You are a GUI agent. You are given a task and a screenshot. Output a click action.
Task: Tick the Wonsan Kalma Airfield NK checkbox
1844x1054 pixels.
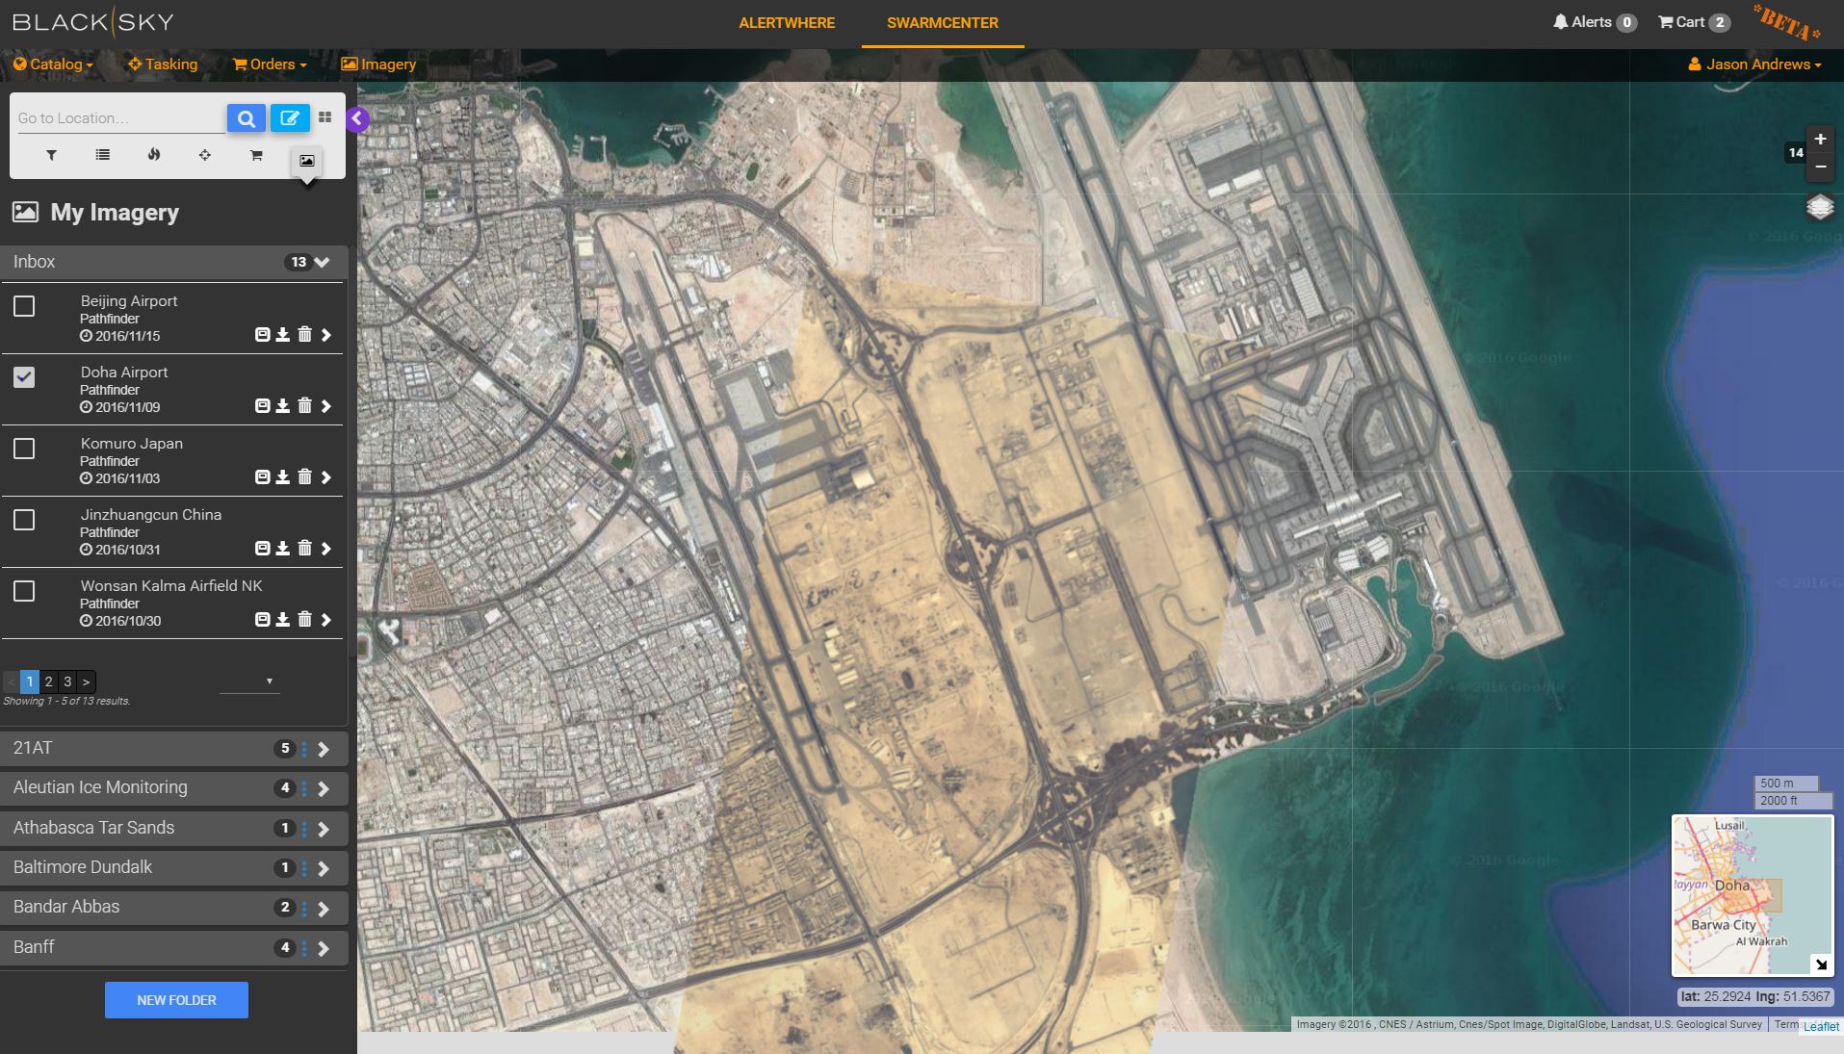[24, 591]
